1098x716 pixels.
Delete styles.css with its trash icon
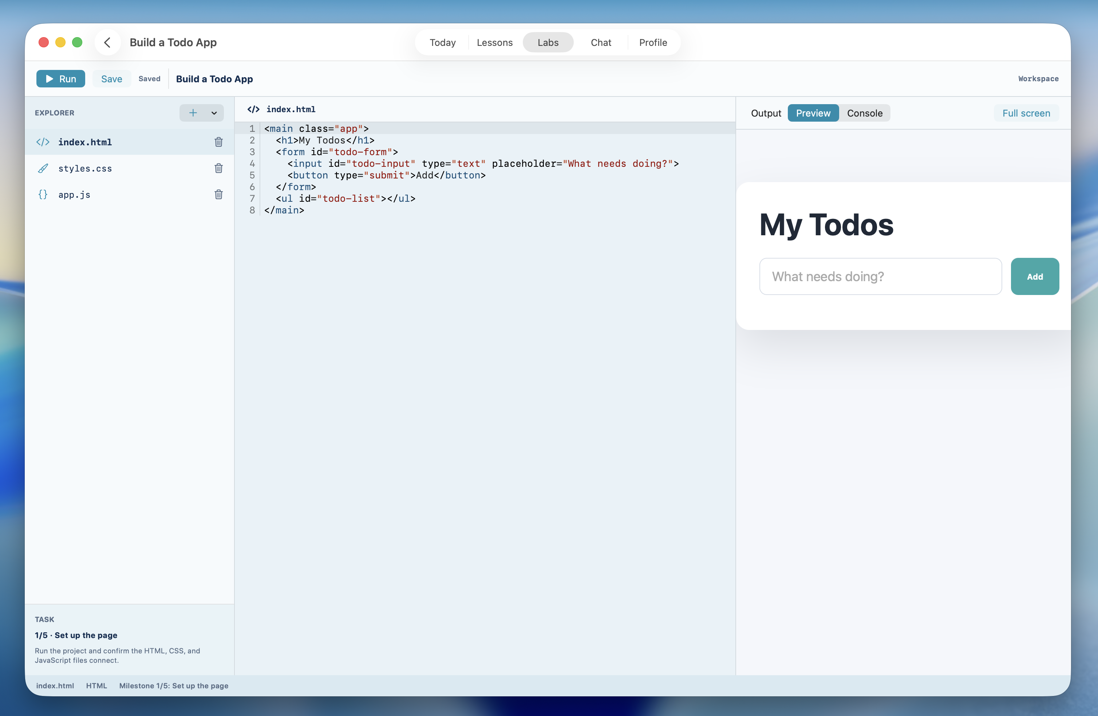coord(219,168)
